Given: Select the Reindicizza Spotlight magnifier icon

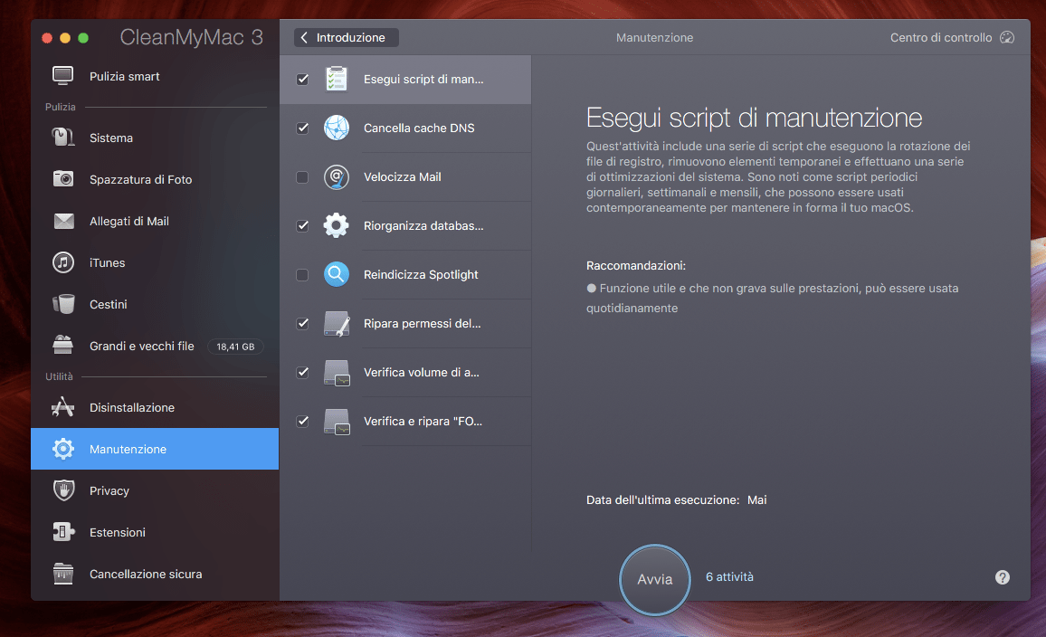Looking at the screenshot, I should 336,274.
